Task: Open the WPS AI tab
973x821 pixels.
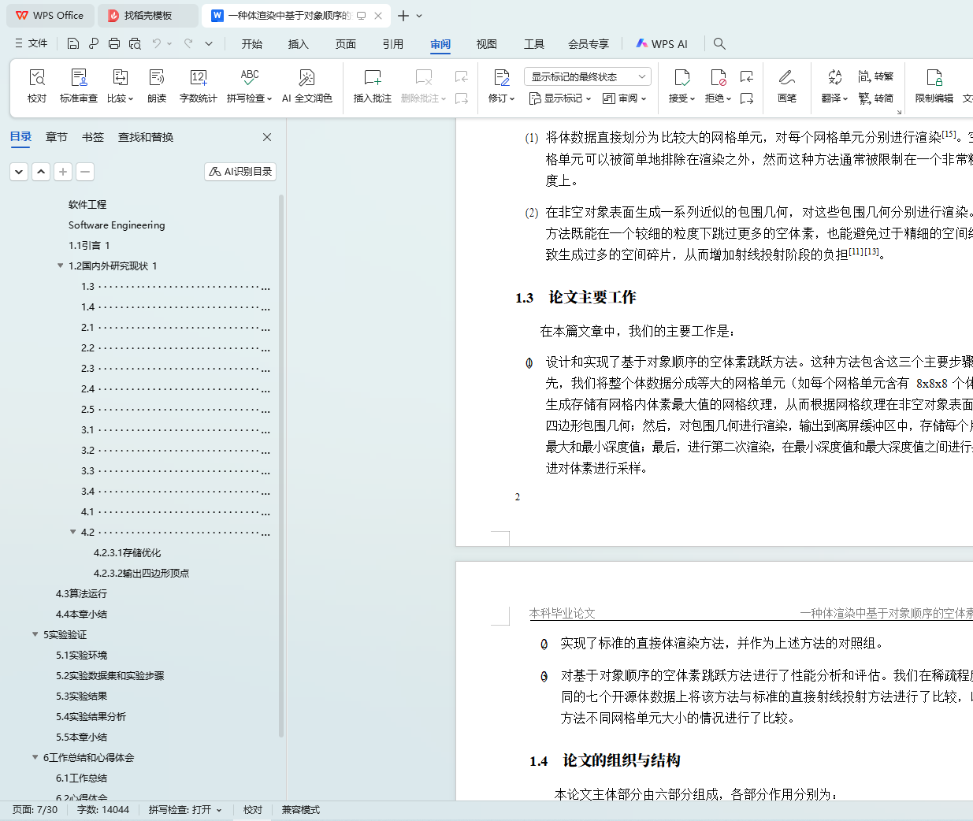Action: click(x=662, y=44)
